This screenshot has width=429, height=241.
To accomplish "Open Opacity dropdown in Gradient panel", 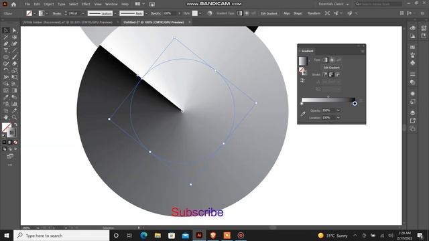I will (339, 110).
